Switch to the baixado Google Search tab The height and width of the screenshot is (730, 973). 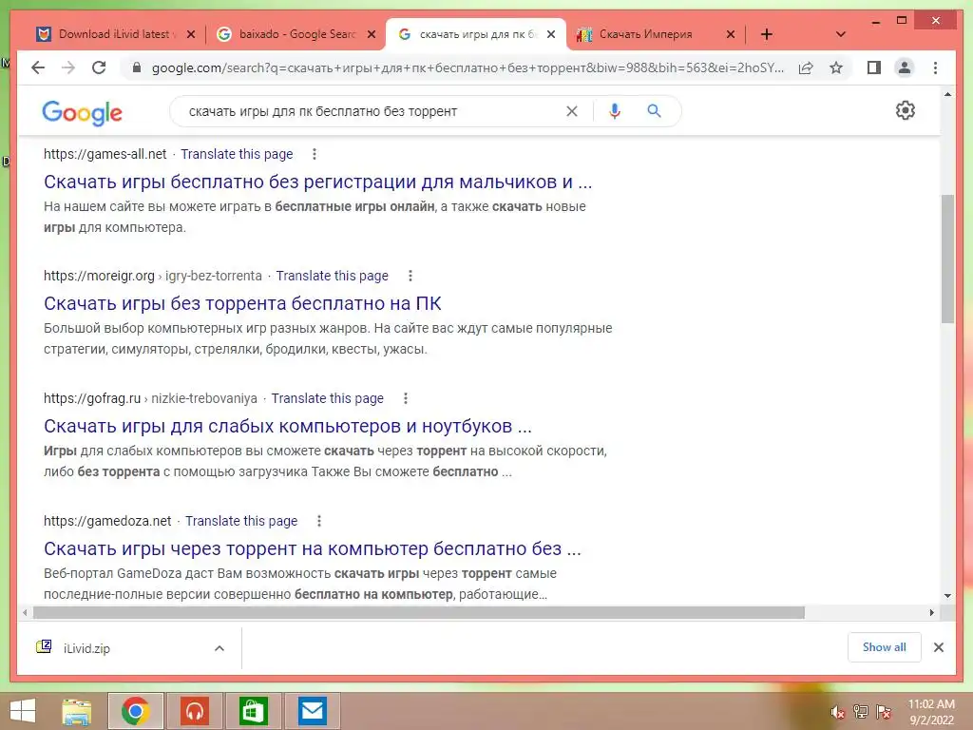(x=297, y=34)
